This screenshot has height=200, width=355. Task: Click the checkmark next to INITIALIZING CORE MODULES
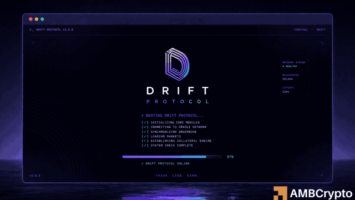pyautogui.click(x=145, y=122)
